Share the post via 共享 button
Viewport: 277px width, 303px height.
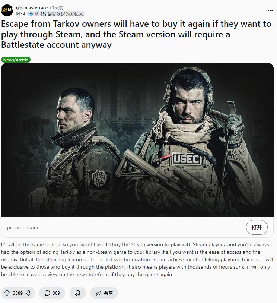pyautogui.click(x=104, y=293)
